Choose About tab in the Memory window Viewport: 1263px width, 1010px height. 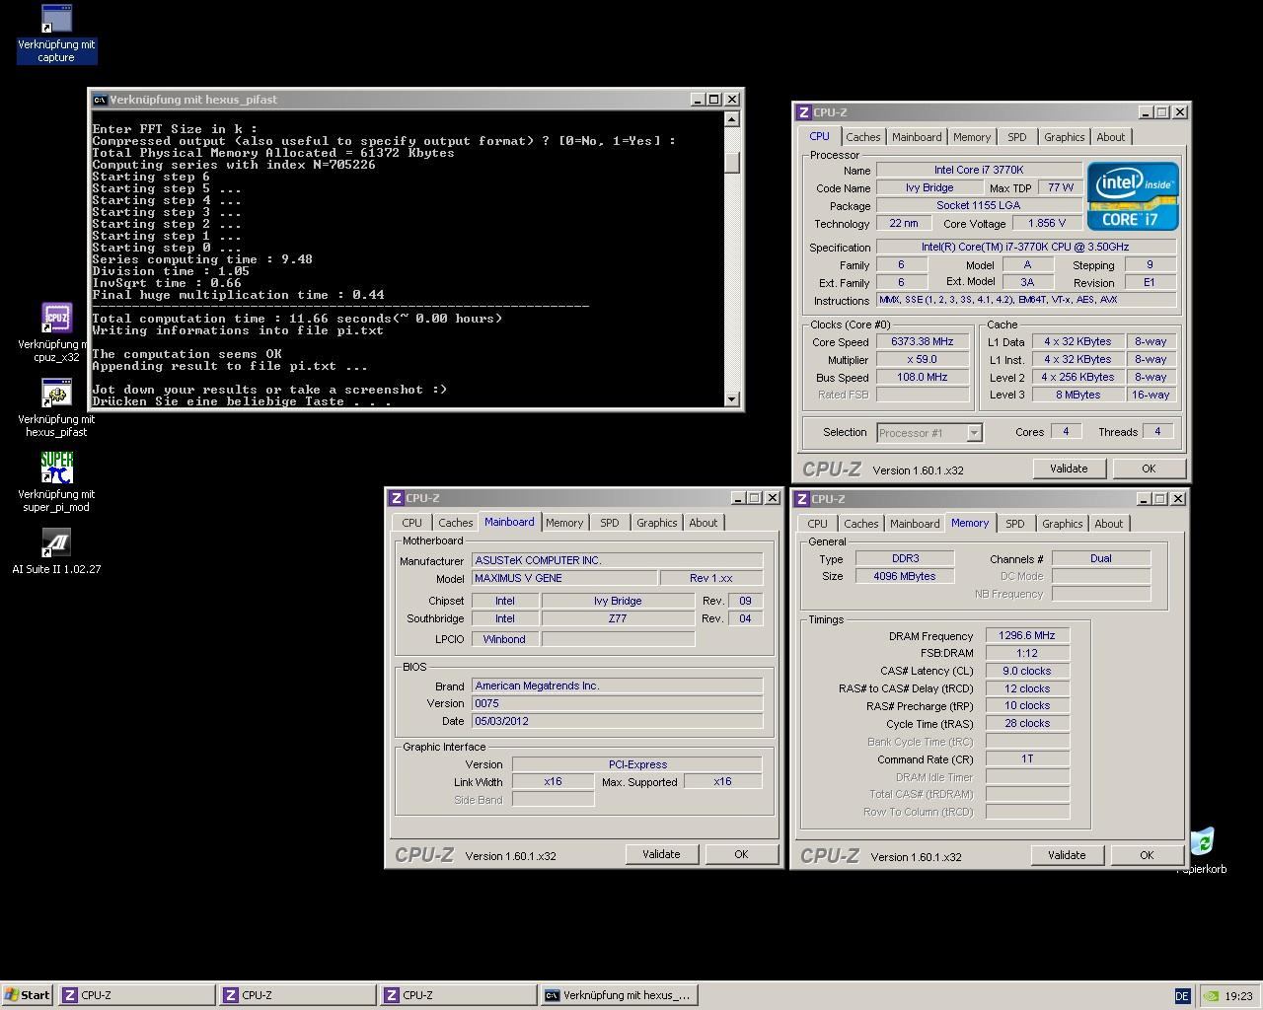coord(1108,524)
